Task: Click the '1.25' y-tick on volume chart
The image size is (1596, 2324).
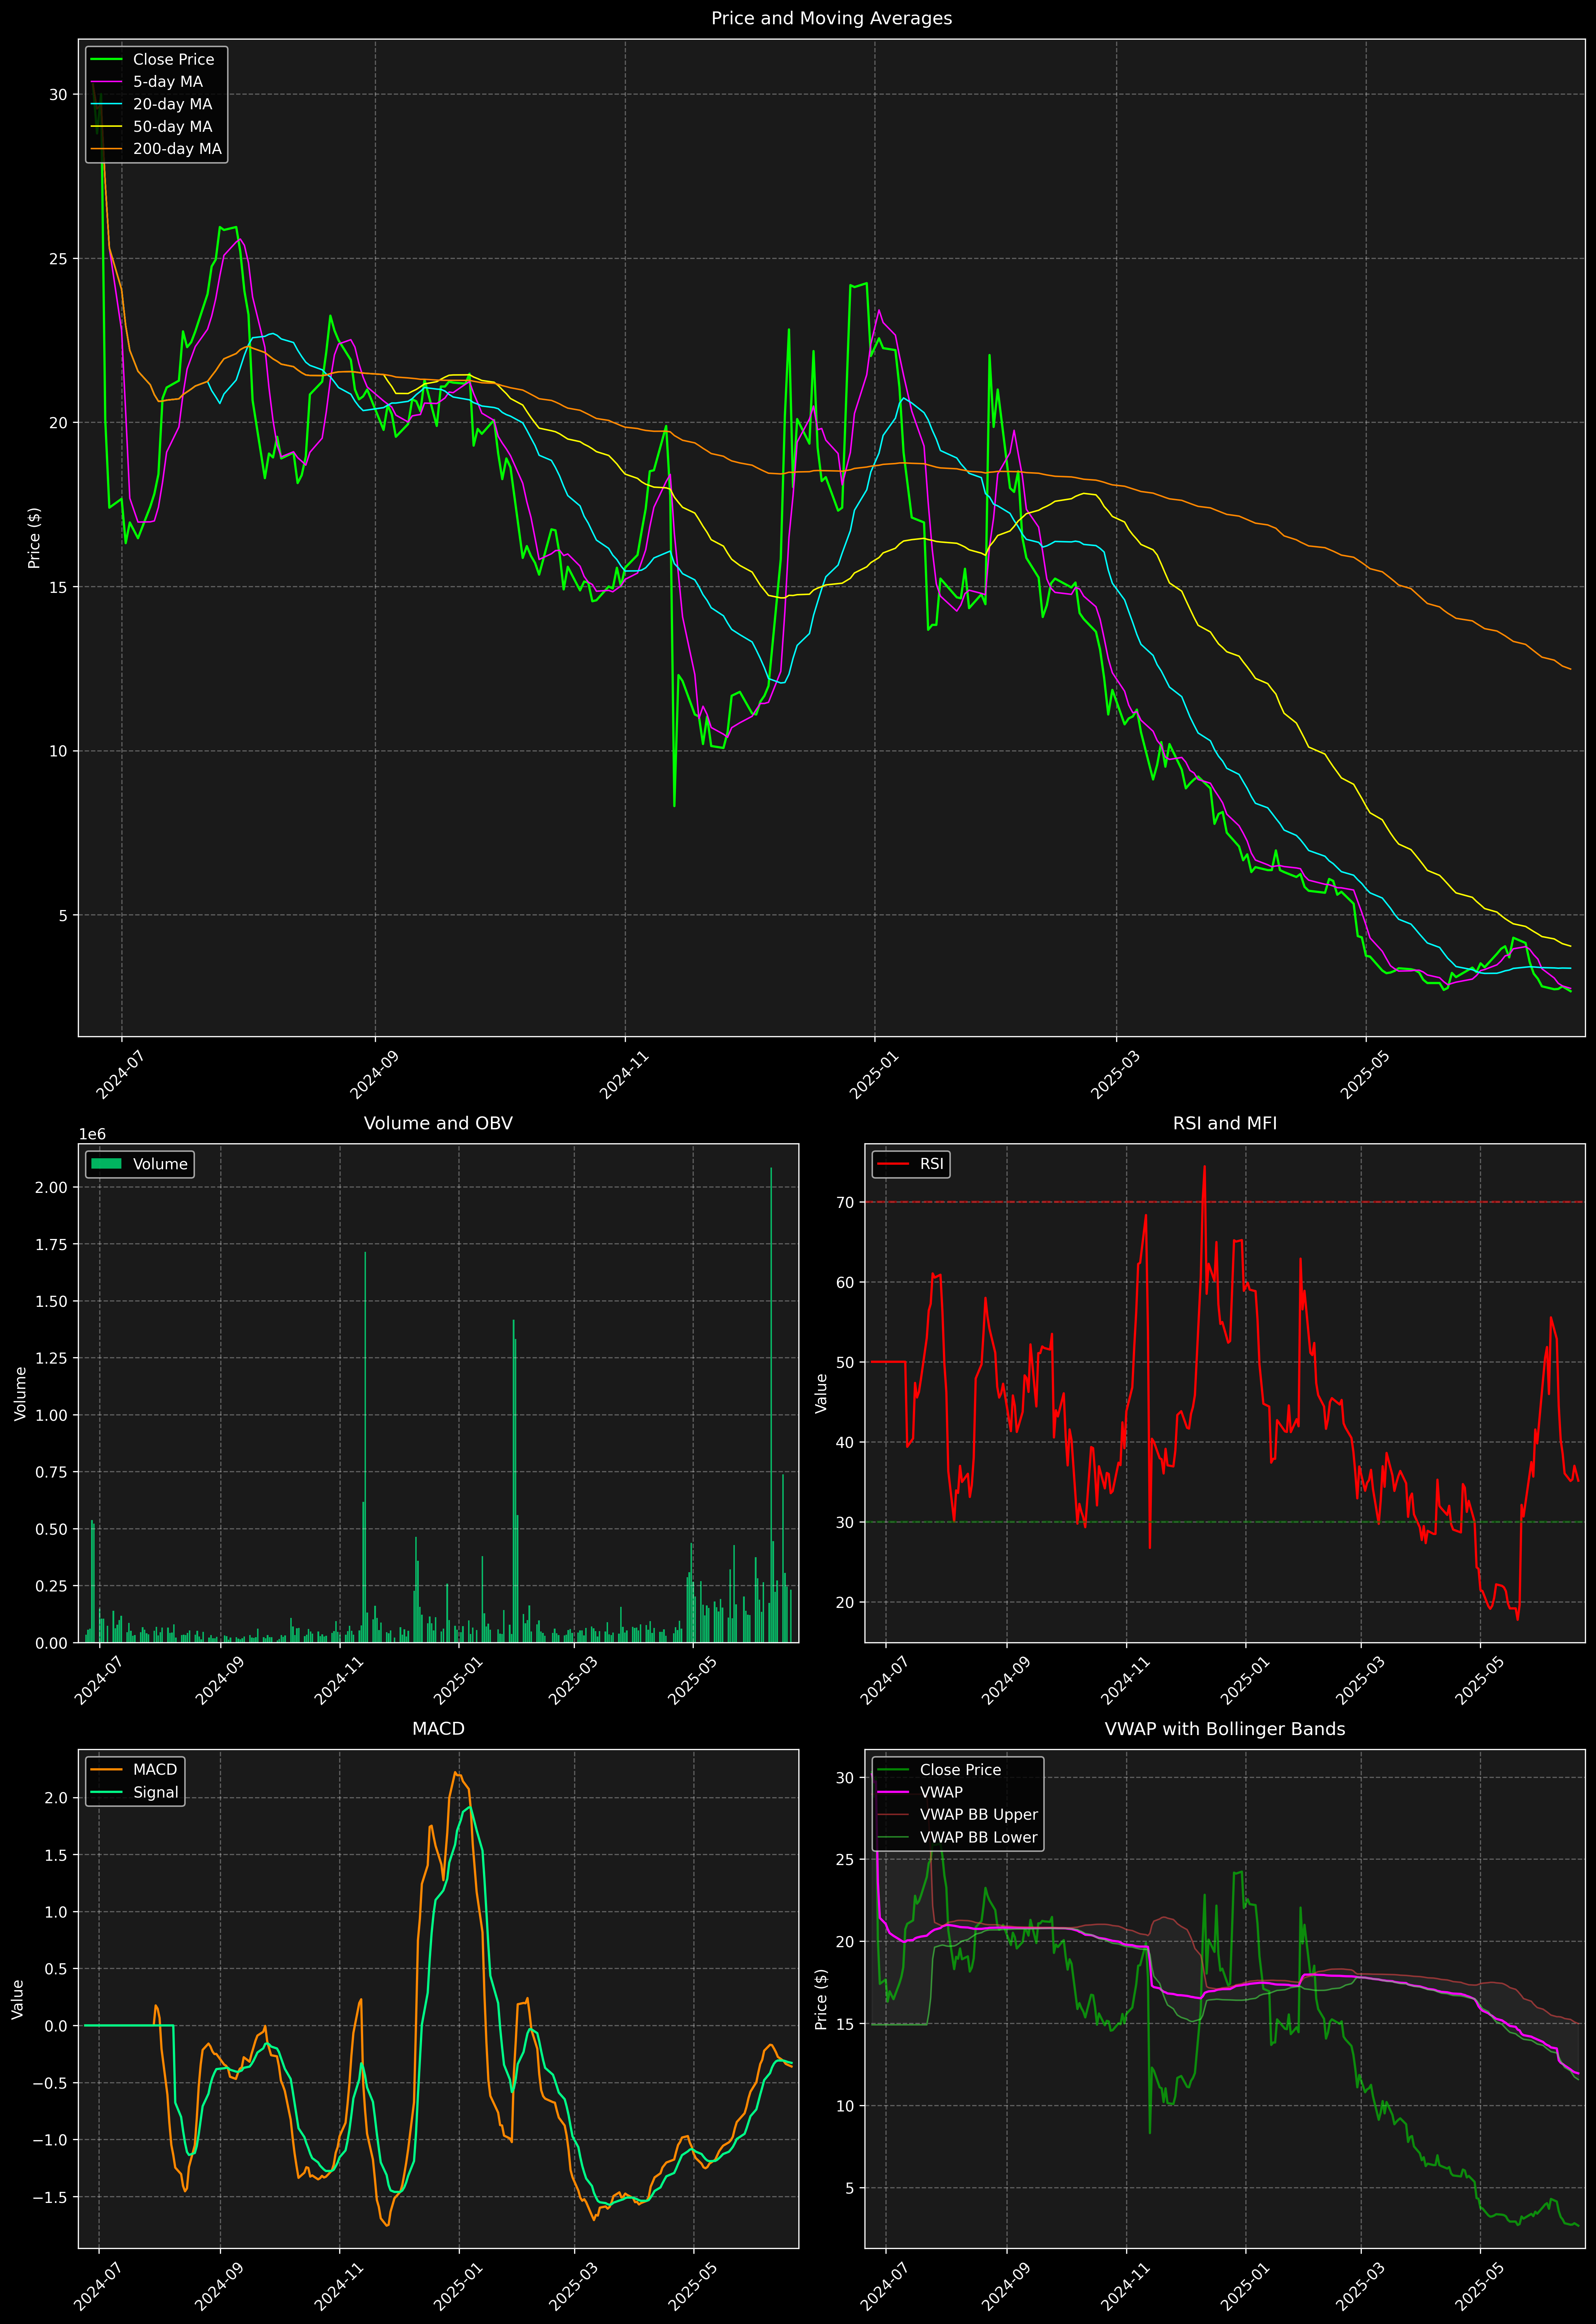Action: pyautogui.click(x=51, y=1358)
